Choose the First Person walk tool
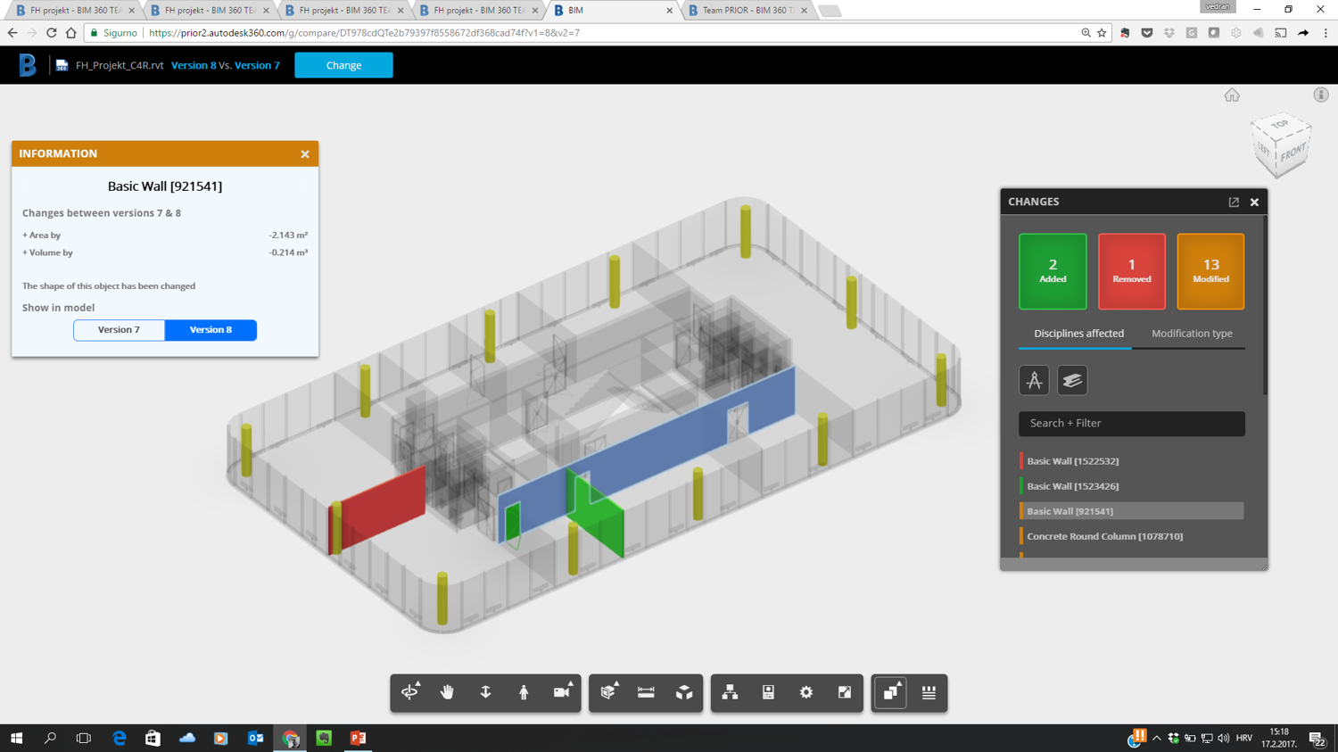The image size is (1338, 752). click(524, 692)
